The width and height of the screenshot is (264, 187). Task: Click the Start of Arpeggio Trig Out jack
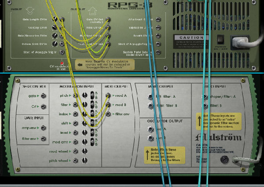click(x=158, y=44)
